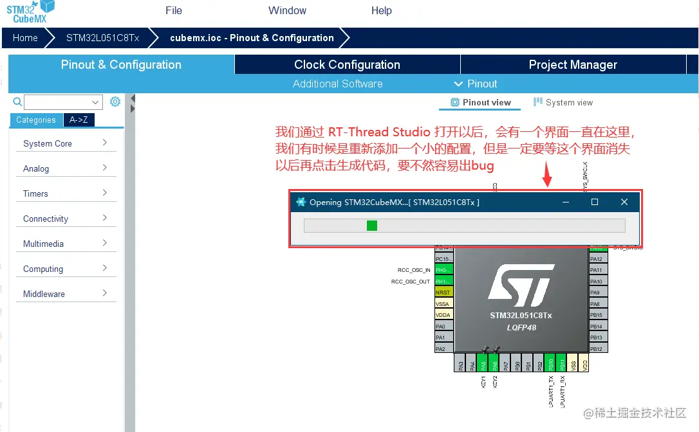699x432 pixels.
Task: Select the VSSA pin
Action: pyautogui.click(x=443, y=303)
